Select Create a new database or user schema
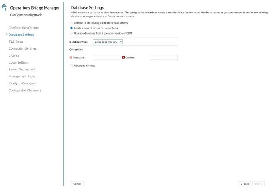269x189 pixels. [72, 28]
